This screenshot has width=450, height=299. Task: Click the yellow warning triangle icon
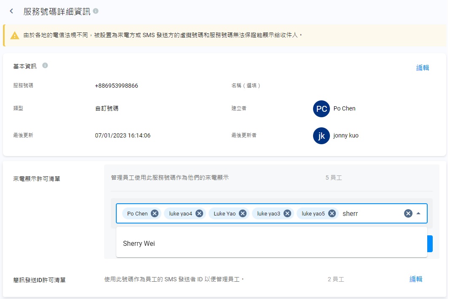click(15, 35)
